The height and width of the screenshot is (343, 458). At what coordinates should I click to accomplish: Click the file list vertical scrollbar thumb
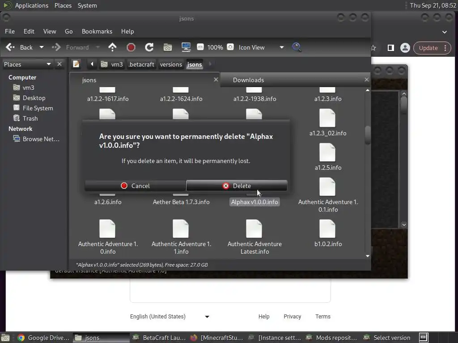pos(368,135)
